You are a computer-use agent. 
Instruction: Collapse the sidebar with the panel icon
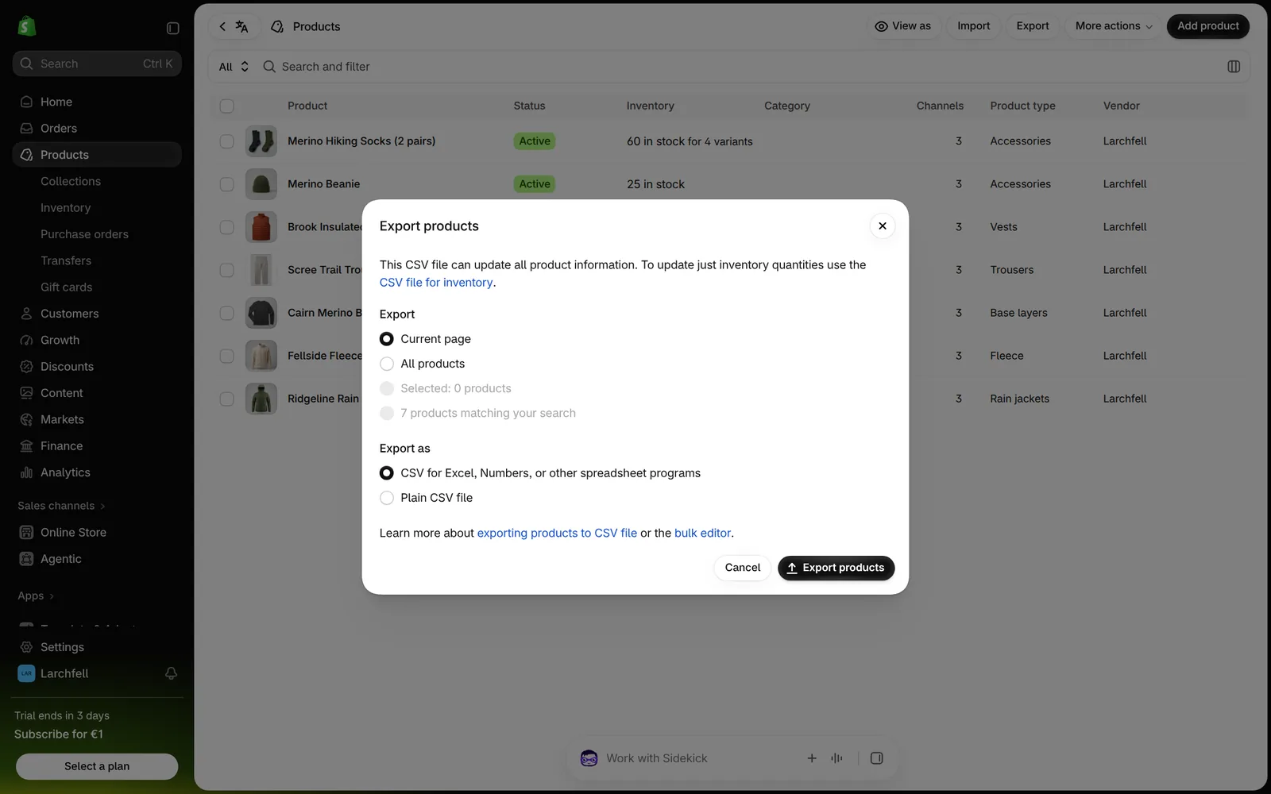pyautogui.click(x=172, y=28)
